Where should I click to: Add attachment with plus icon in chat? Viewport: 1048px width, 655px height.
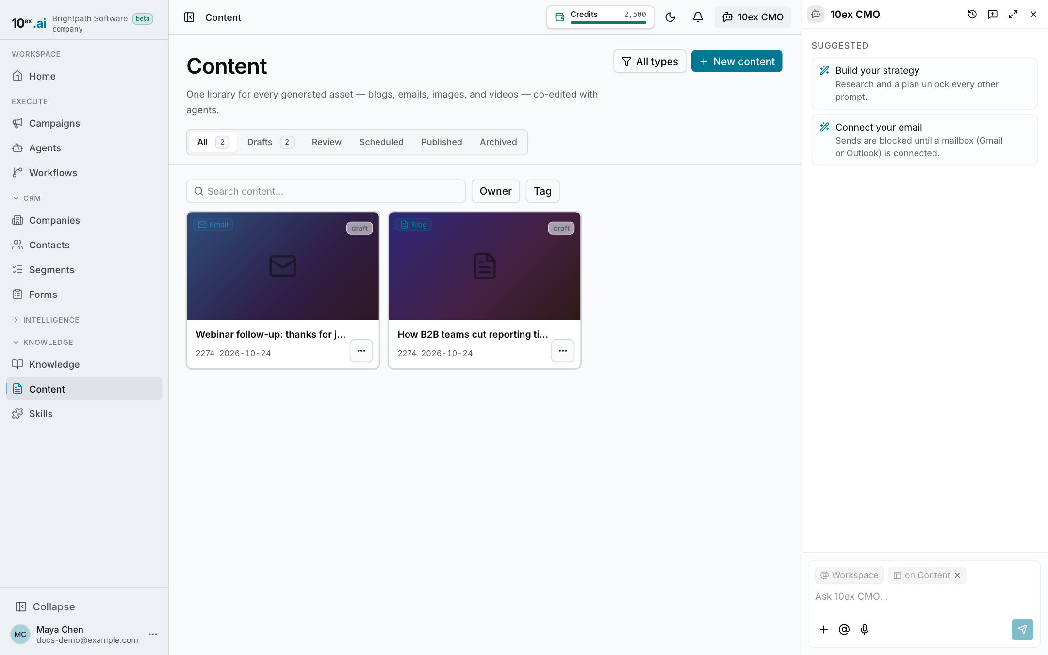[823, 629]
